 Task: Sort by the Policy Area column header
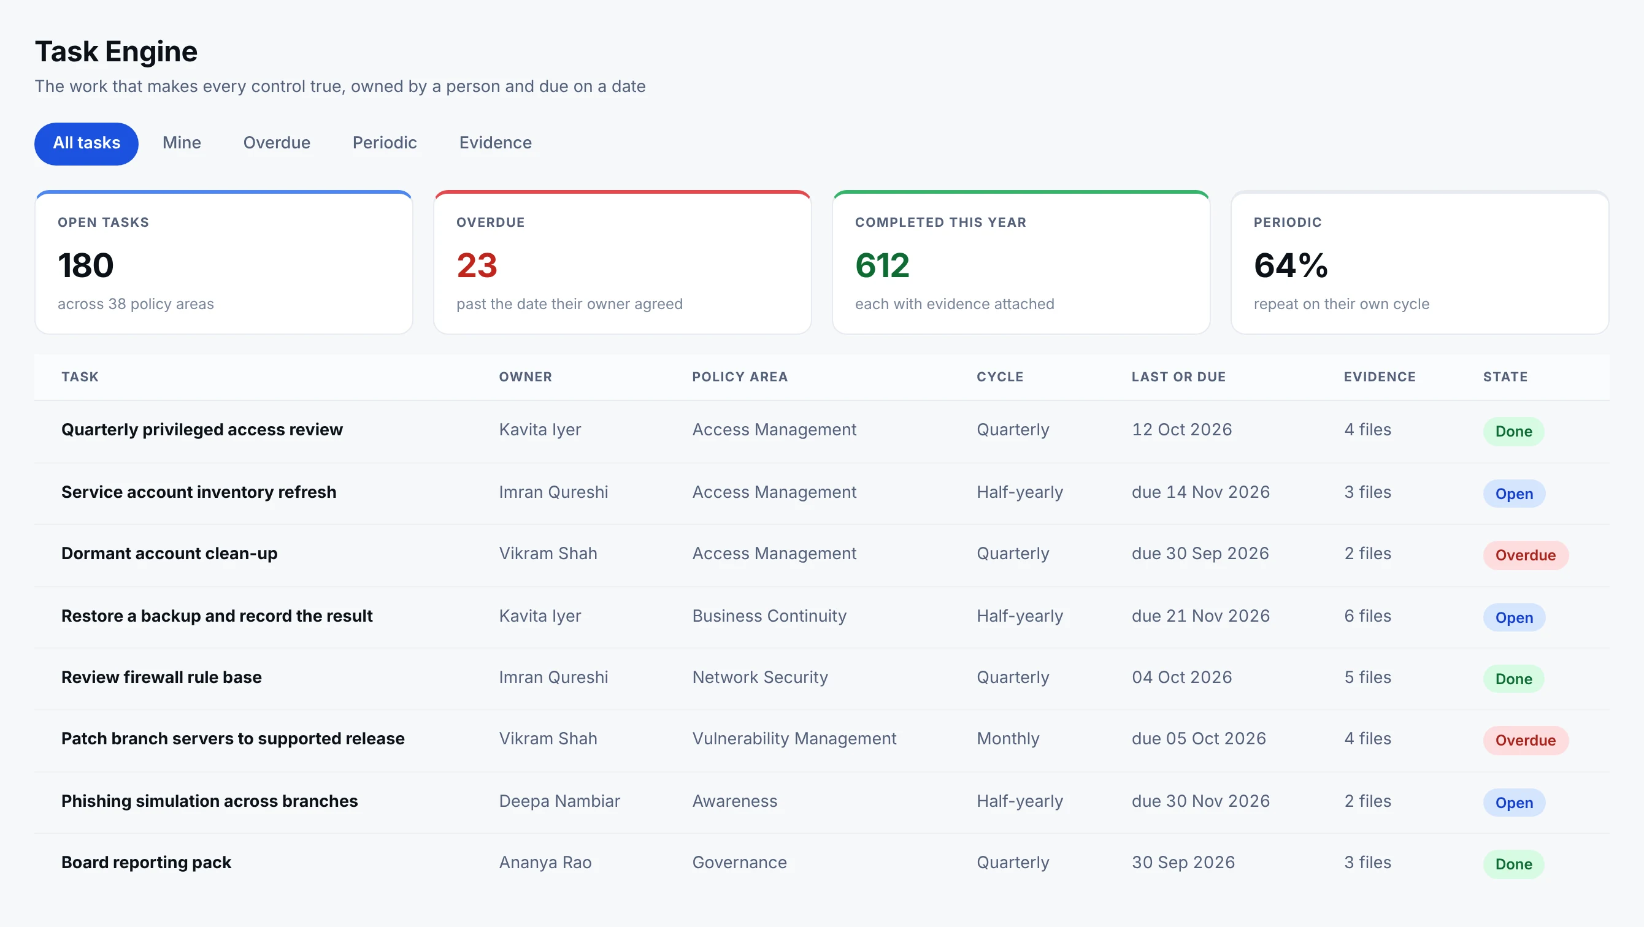tap(740, 376)
